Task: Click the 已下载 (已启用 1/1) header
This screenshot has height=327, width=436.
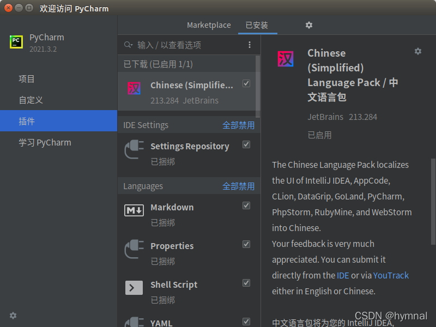Action: click(158, 64)
